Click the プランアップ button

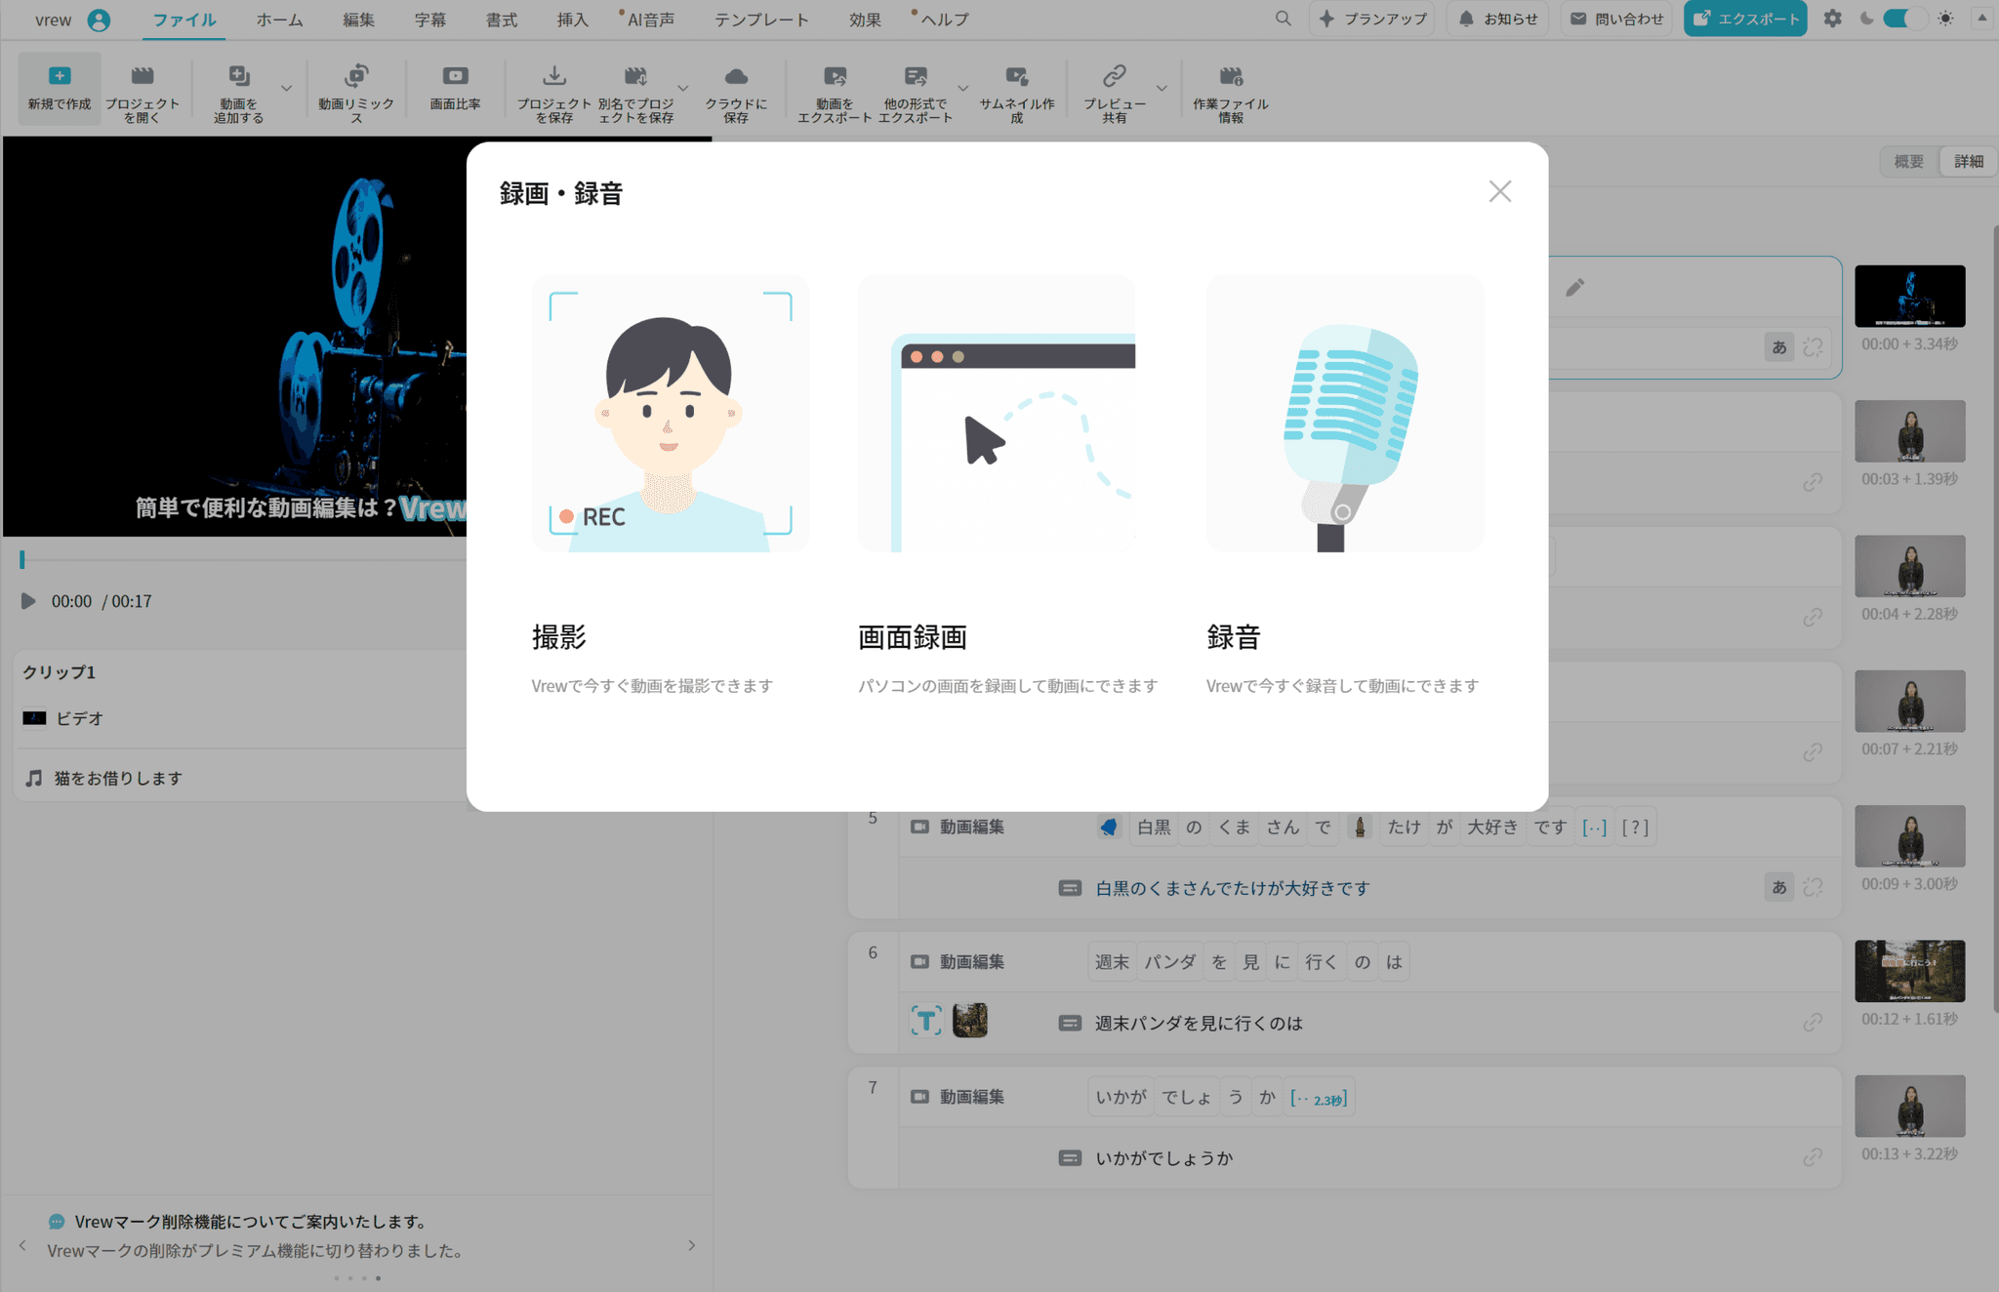pos(1371,19)
